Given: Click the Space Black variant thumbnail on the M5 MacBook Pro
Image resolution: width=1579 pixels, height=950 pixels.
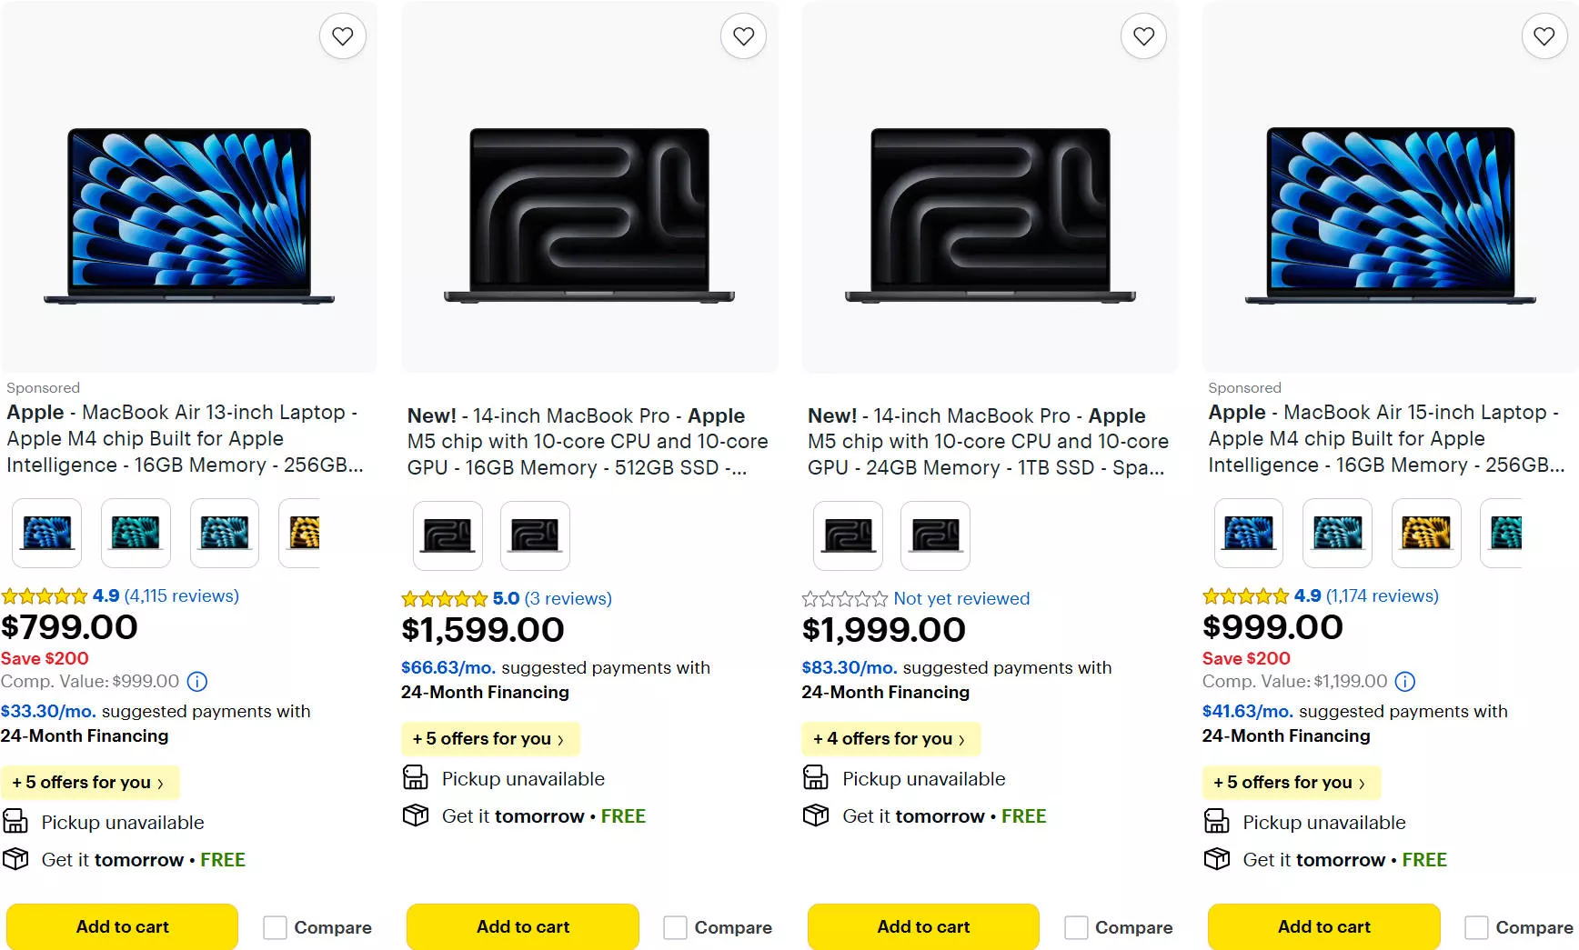Looking at the screenshot, I should 448,535.
